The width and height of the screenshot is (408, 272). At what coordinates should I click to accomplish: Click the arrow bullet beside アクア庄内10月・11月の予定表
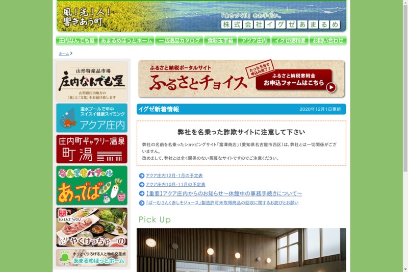click(142, 184)
